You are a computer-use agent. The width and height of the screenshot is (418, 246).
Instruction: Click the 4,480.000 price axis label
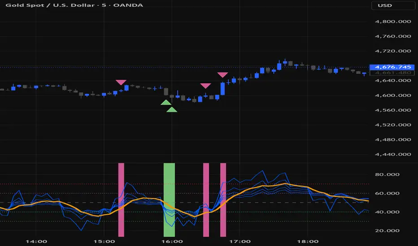[x=393, y=140]
